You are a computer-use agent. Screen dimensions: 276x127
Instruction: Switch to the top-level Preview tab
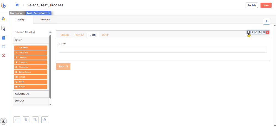45,20
